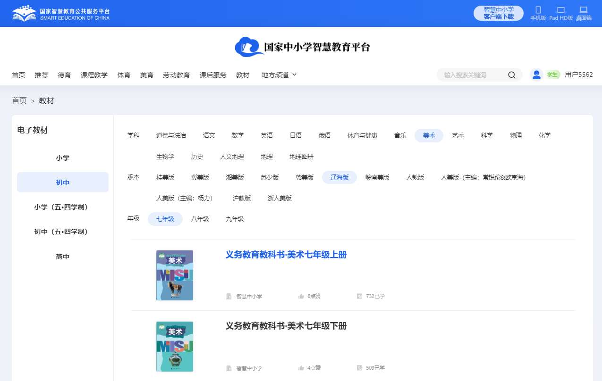Pick the 人教版 edition
This screenshot has width=602, height=381.
coord(415,177)
